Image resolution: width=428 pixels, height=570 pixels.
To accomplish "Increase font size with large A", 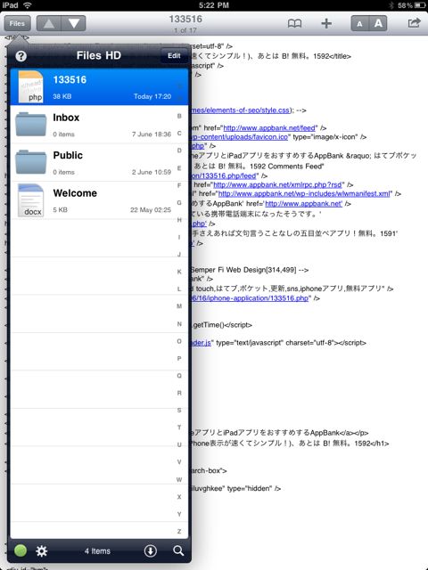I will point(378,24).
